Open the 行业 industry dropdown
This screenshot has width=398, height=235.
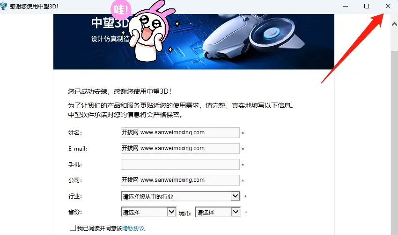180,196
